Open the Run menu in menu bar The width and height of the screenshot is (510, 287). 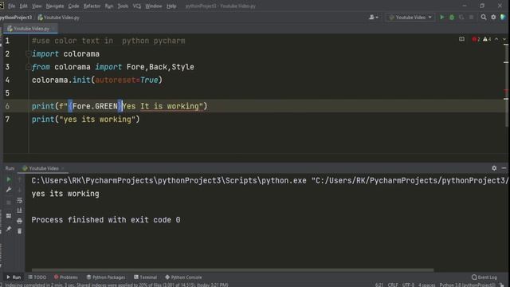(x=109, y=6)
